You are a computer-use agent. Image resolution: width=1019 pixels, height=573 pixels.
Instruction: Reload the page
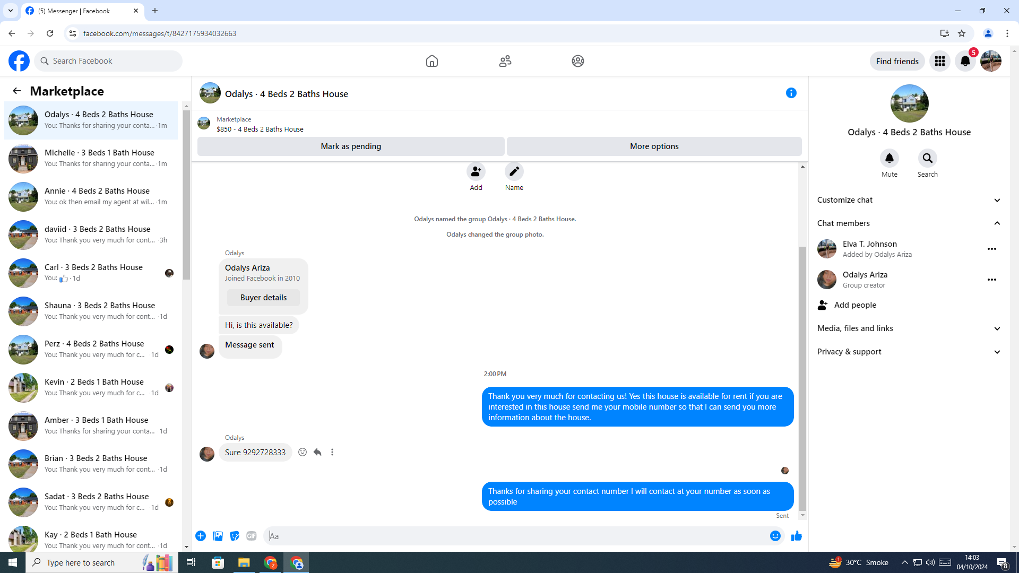pyautogui.click(x=50, y=33)
